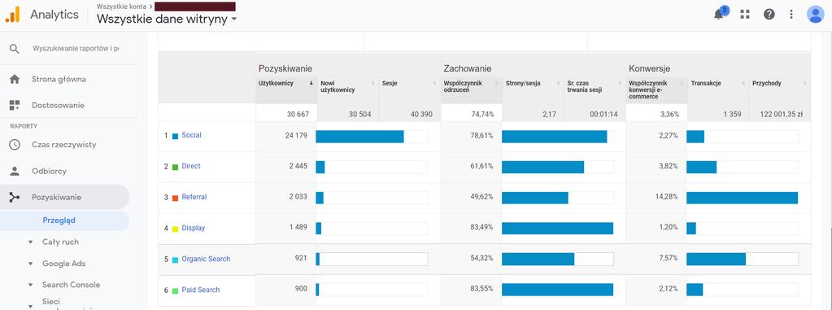Select the Przegląd sub-item
The width and height of the screenshot is (832, 310).
(65, 220)
